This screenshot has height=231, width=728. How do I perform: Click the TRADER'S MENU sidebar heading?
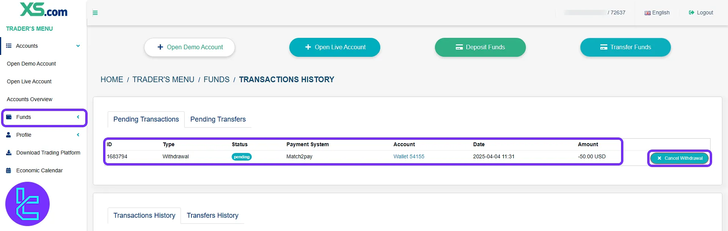click(30, 29)
